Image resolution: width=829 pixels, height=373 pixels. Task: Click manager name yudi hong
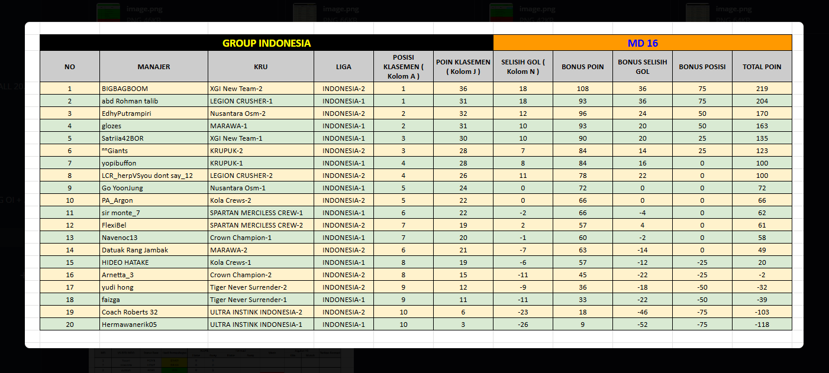118,287
